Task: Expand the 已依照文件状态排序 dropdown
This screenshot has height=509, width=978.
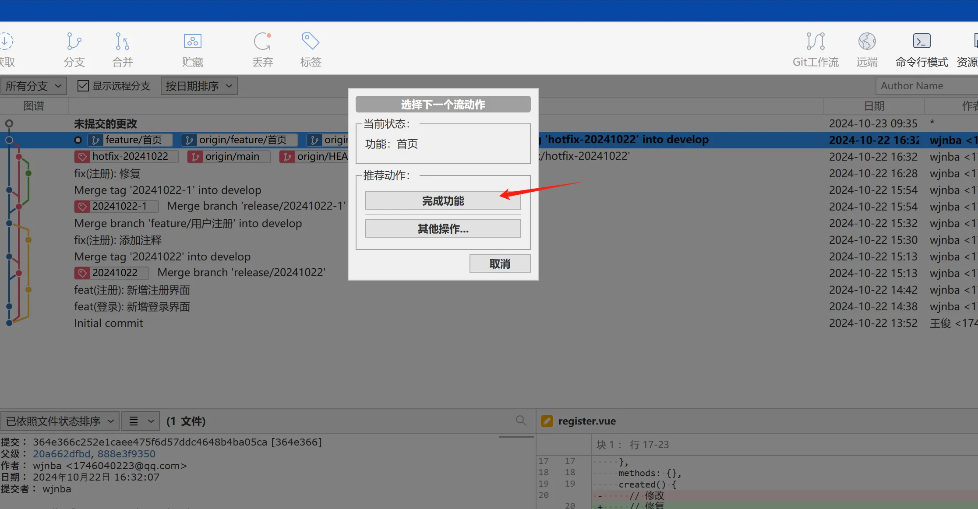Action: [x=60, y=421]
